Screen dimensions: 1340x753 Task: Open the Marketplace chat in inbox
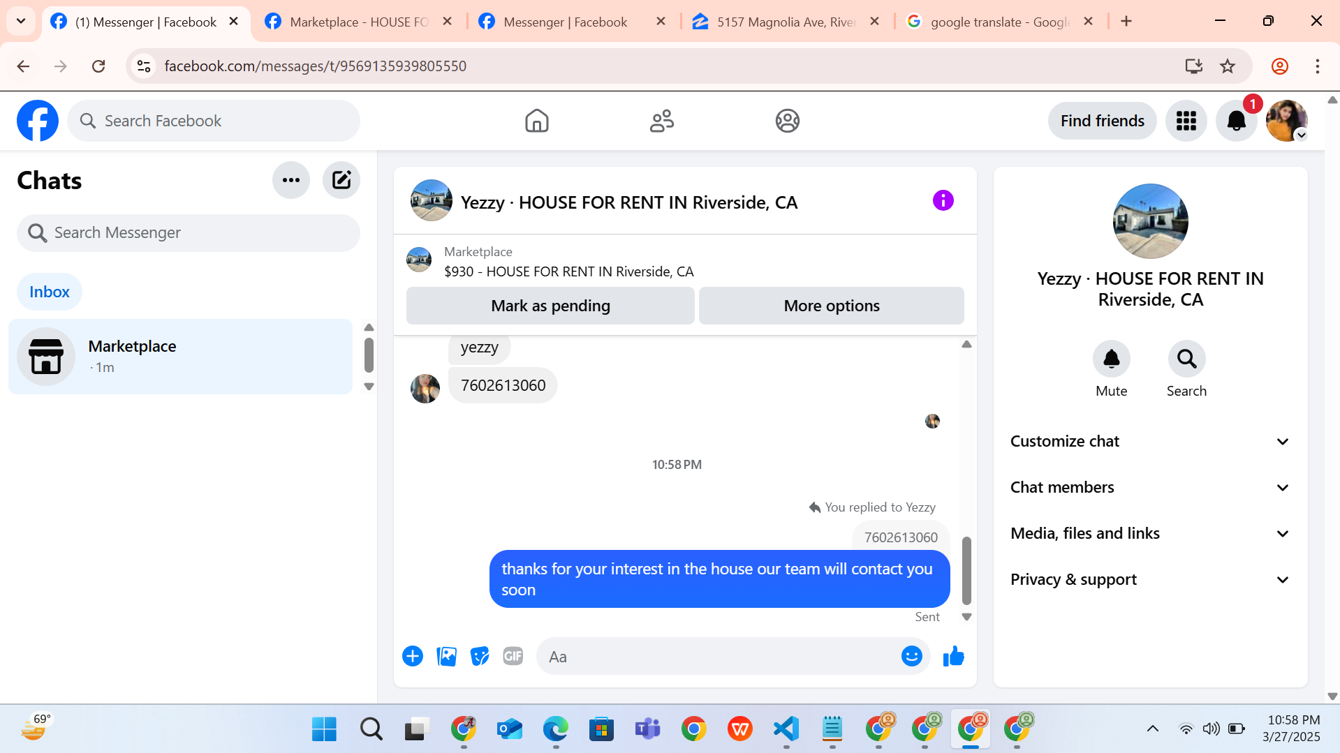181,357
